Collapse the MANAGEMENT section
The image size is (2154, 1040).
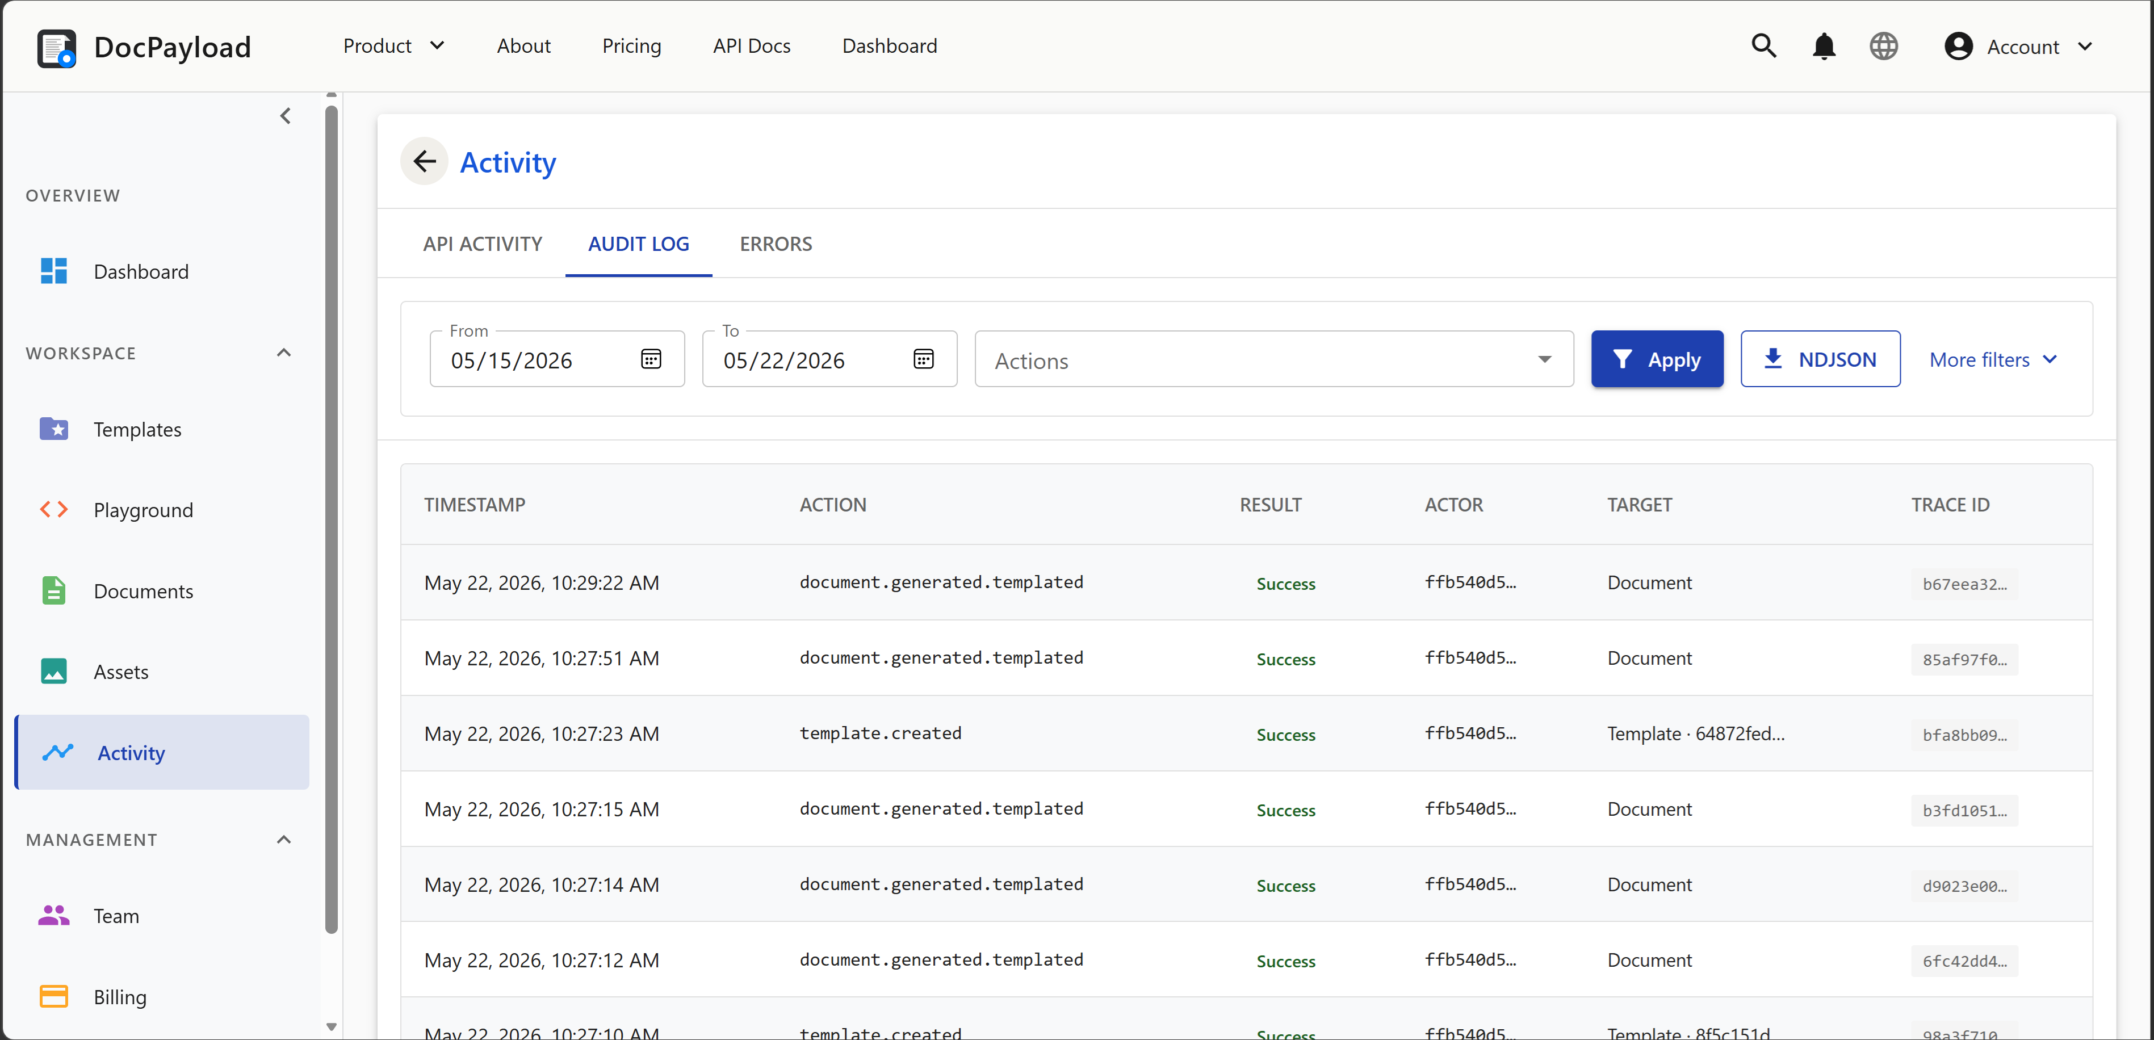point(284,840)
